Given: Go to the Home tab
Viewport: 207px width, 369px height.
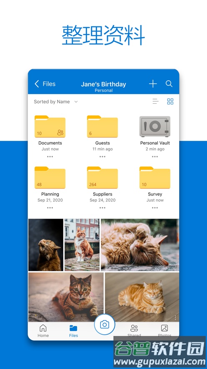Looking at the screenshot, I should [43, 331].
